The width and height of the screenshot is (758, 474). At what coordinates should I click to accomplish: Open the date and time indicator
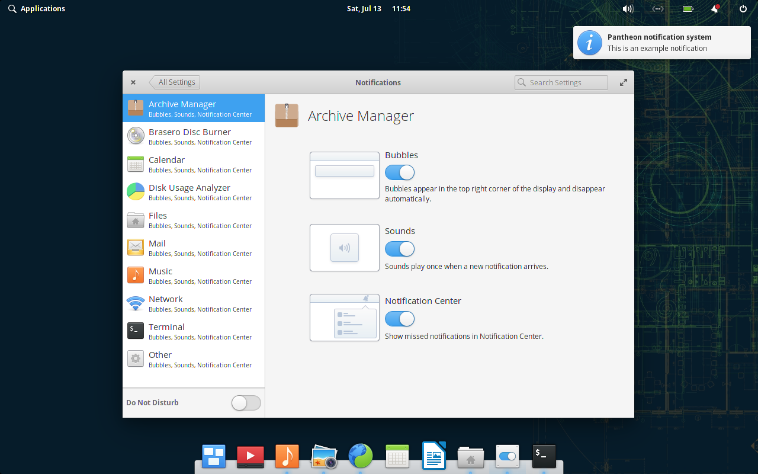coord(378,9)
